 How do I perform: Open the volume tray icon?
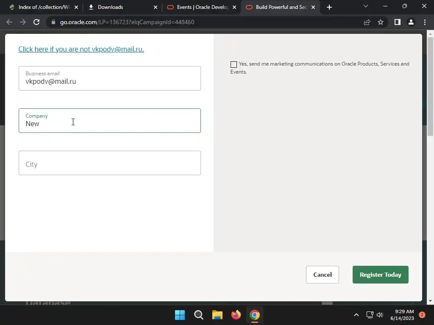380,315
